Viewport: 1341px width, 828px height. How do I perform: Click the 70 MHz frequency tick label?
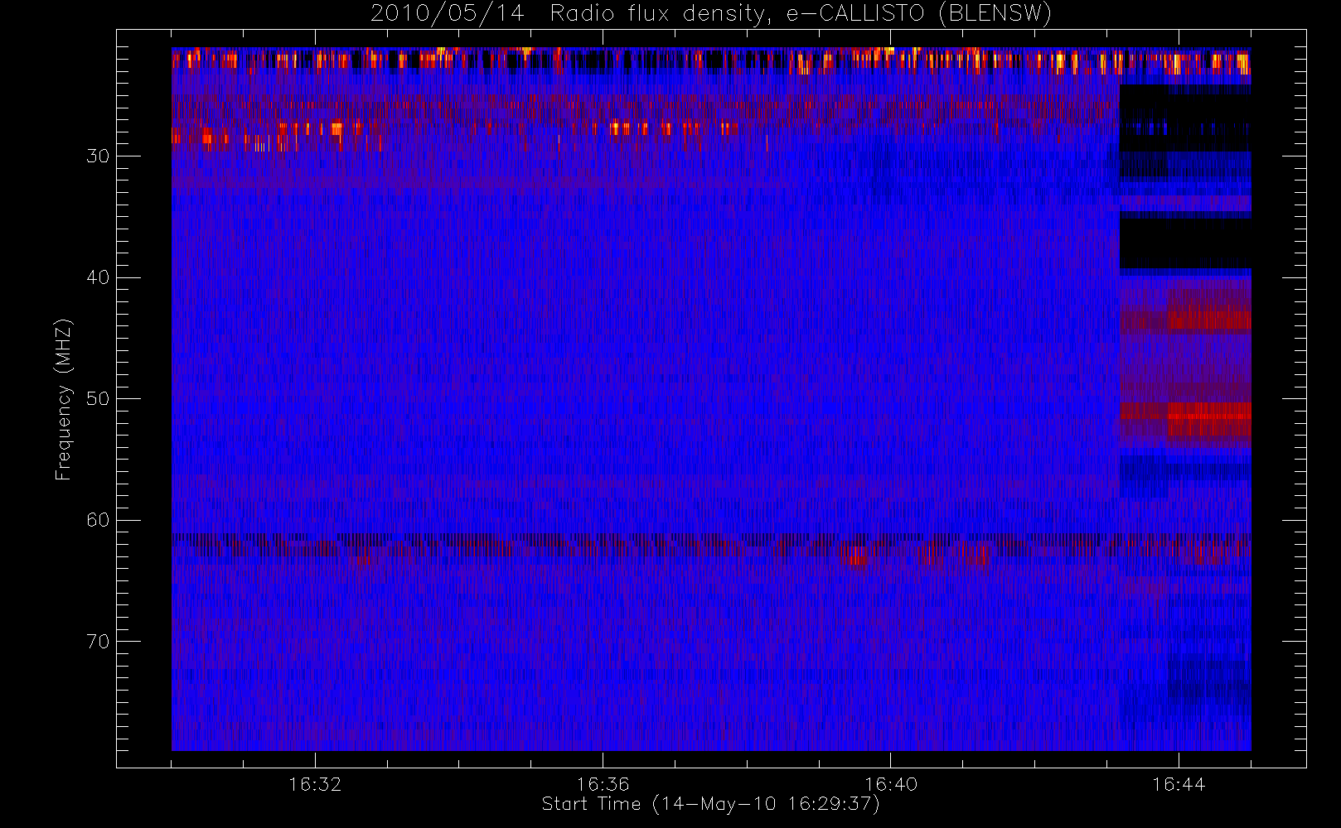pos(98,642)
